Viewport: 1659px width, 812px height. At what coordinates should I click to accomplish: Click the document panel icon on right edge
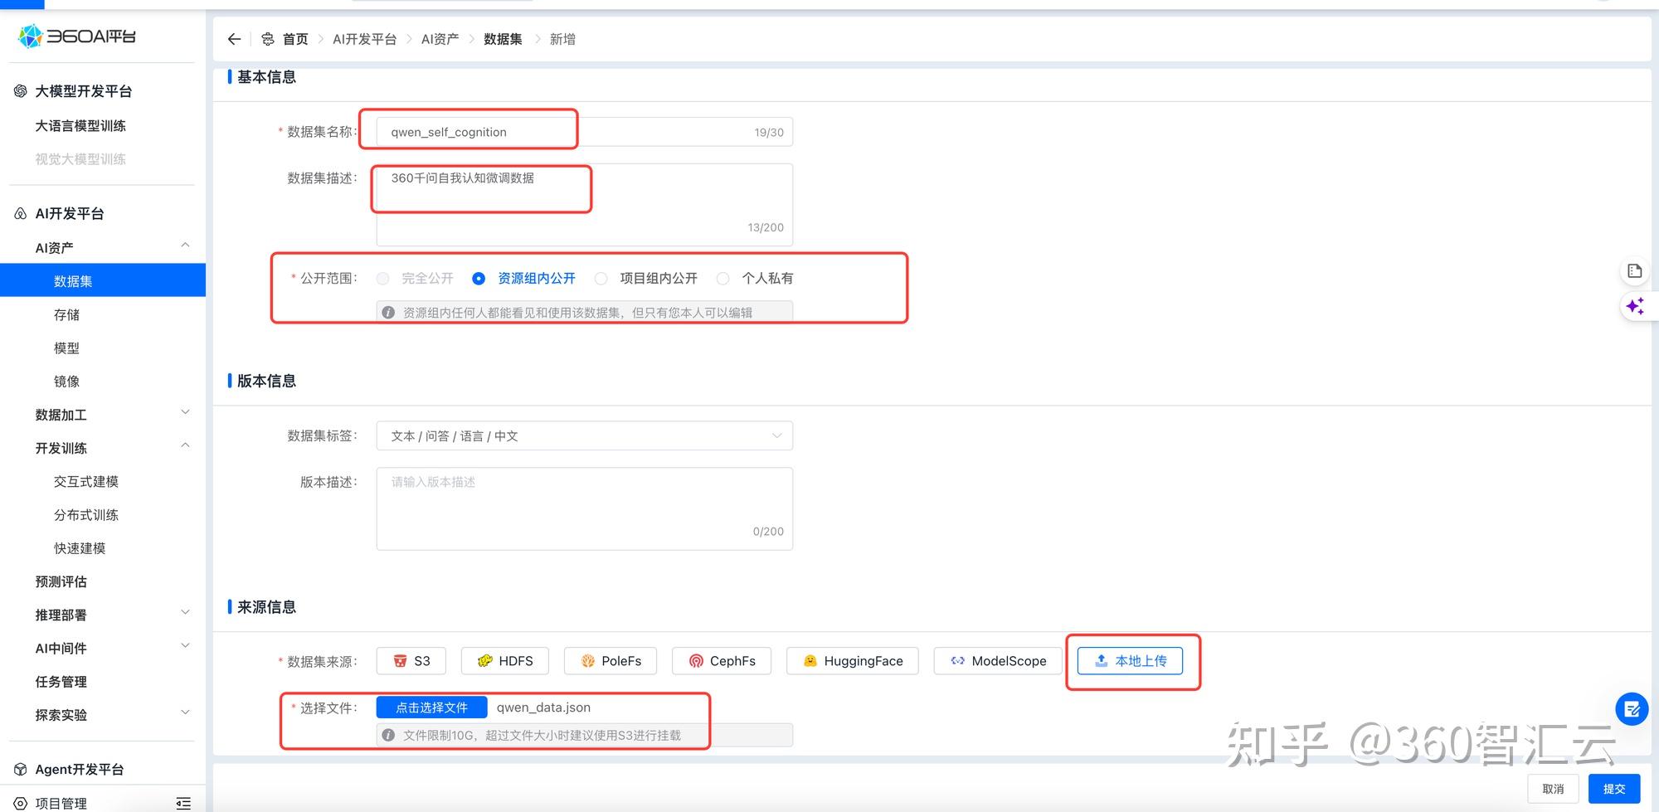point(1635,270)
